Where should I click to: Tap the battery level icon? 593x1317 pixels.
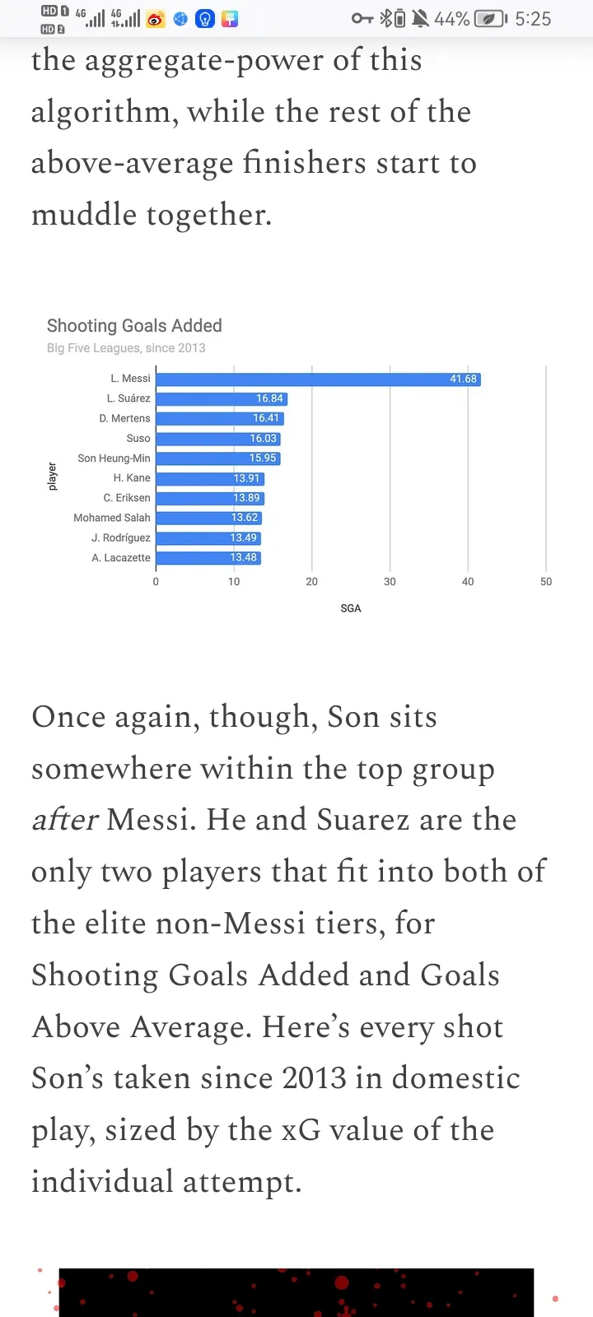[491, 18]
